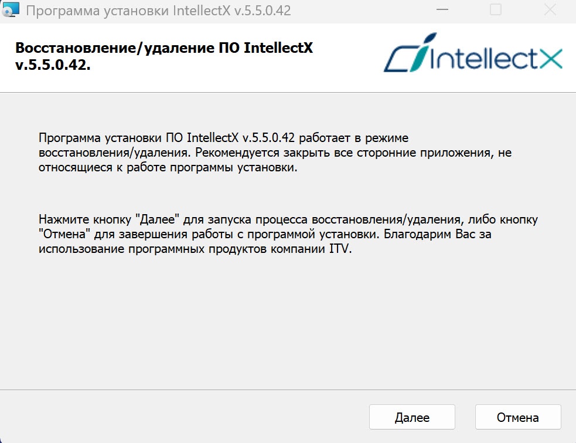Image resolution: width=576 pixels, height=443 pixels.
Task: Click the bold heading Восстановление/удаление ПО IntellectX
Action: click(x=164, y=48)
